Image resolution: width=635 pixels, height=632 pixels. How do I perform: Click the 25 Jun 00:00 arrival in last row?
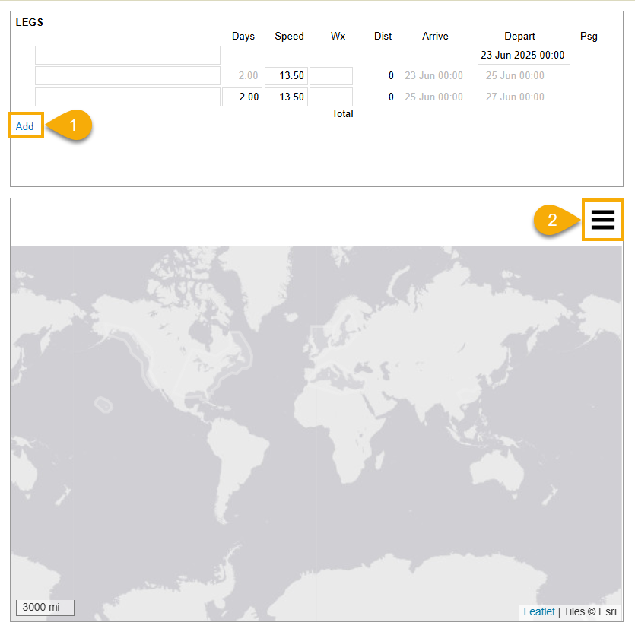click(x=433, y=97)
